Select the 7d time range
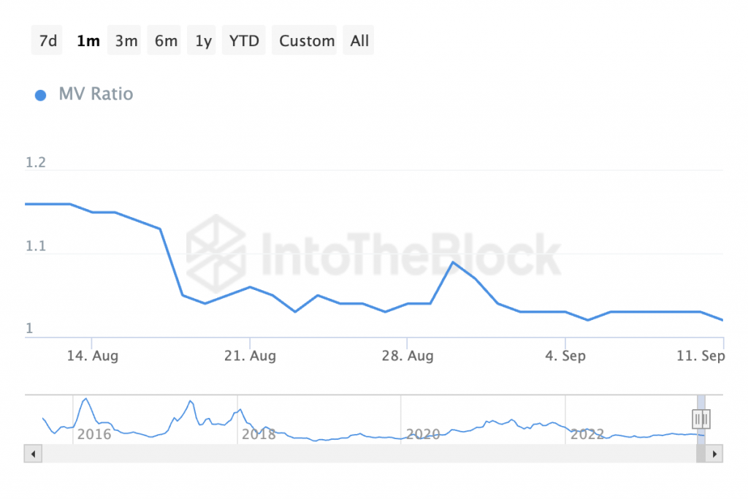Viewport: 748px width, 499px height. (47, 41)
